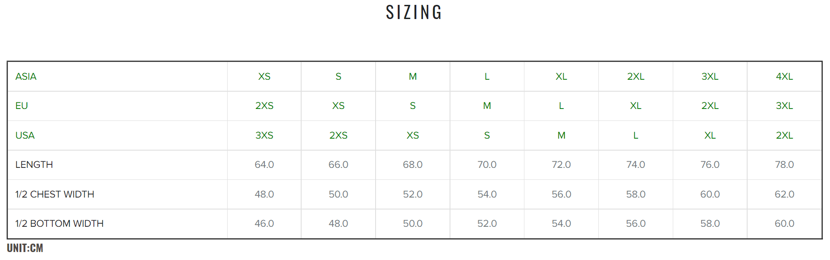The image size is (830, 260).
Task: Click the 78.0 length value
Action: [x=784, y=165]
